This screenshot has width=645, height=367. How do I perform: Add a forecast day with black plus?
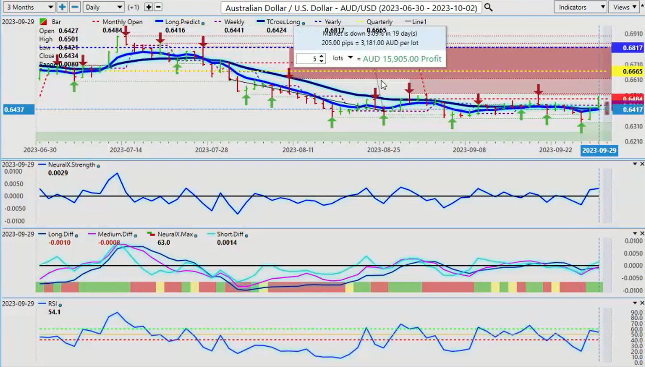pyautogui.click(x=148, y=7)
